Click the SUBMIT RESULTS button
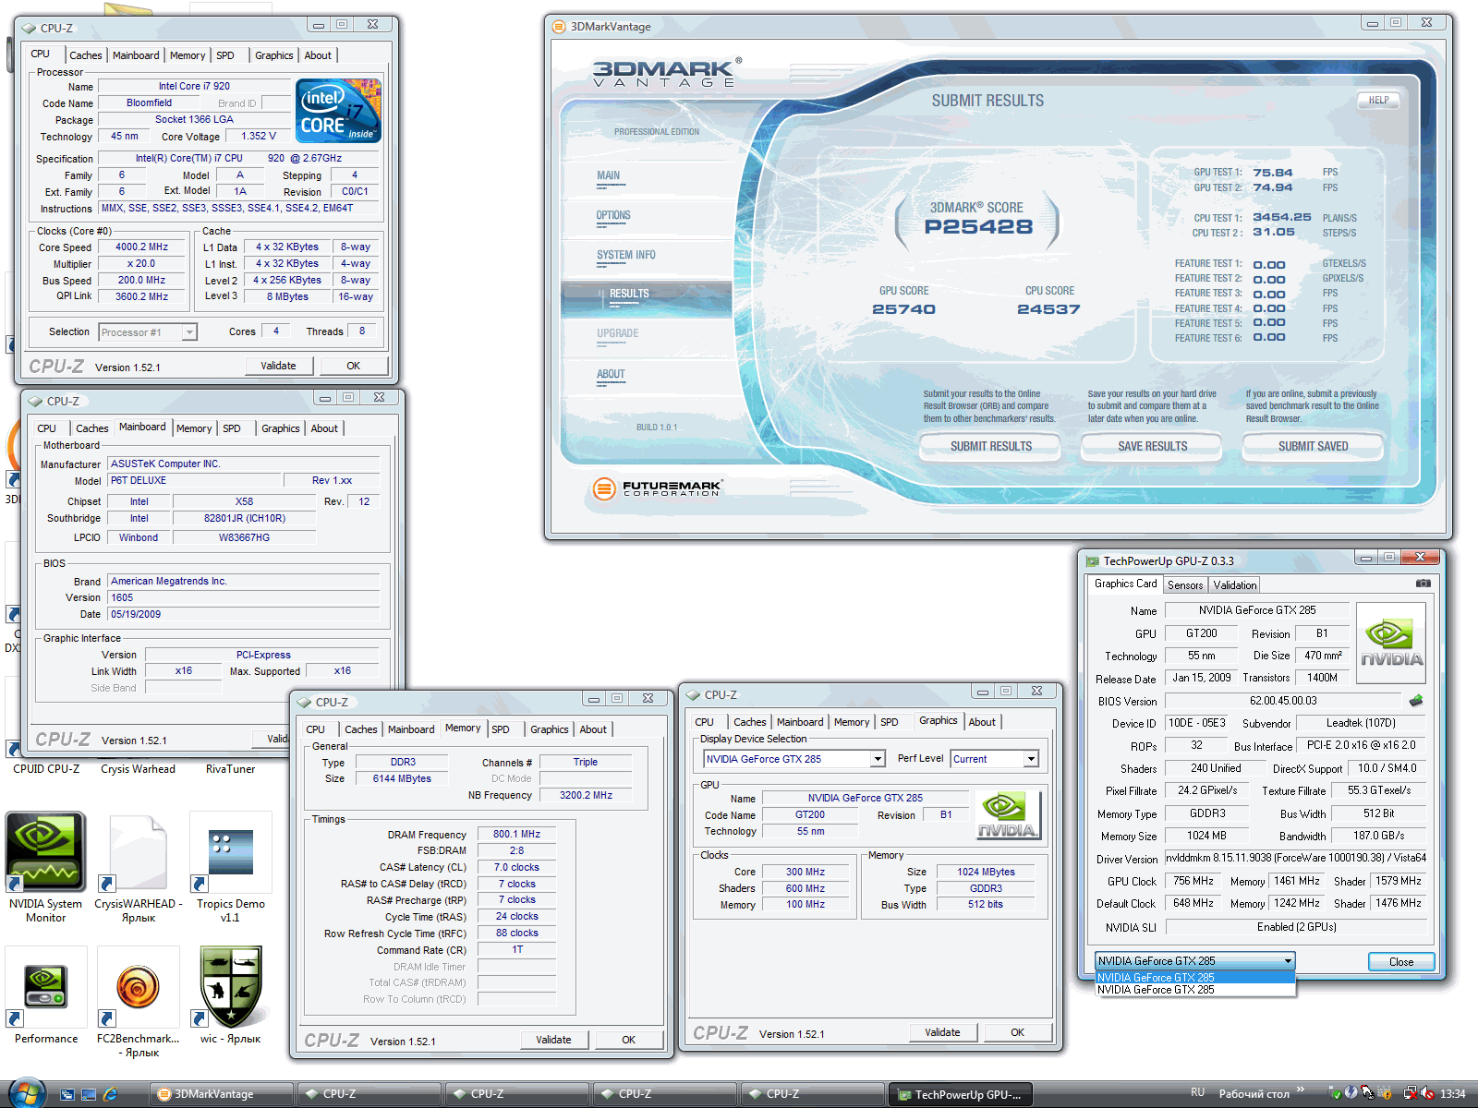This screenshot has width=1478, height=1108. tap(991, 446)
